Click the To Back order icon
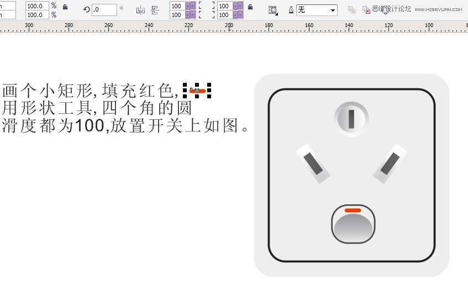 366,10
